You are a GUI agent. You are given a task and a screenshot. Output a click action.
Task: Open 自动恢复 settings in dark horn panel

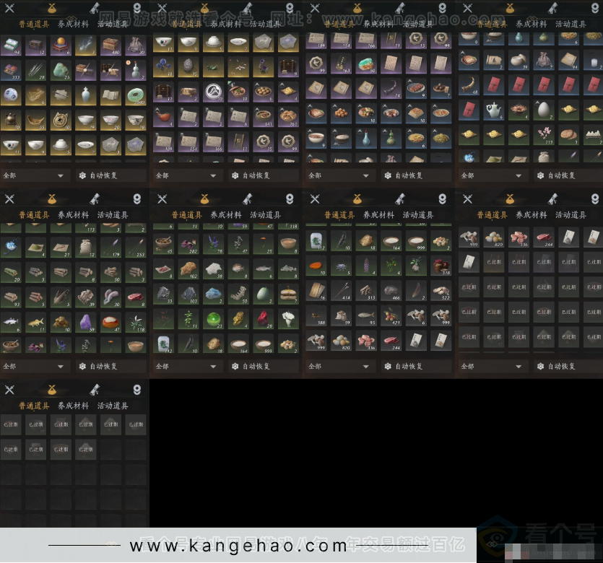click(x=416, y=175)
